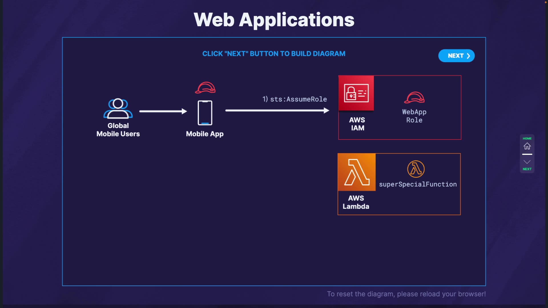548x308 pixels.
Task: Click the AWS Lambda service icon
Action: tap(356, 172)
